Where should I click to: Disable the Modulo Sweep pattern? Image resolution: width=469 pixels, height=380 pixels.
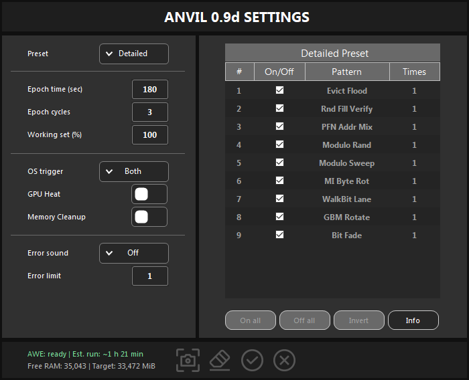279,163
